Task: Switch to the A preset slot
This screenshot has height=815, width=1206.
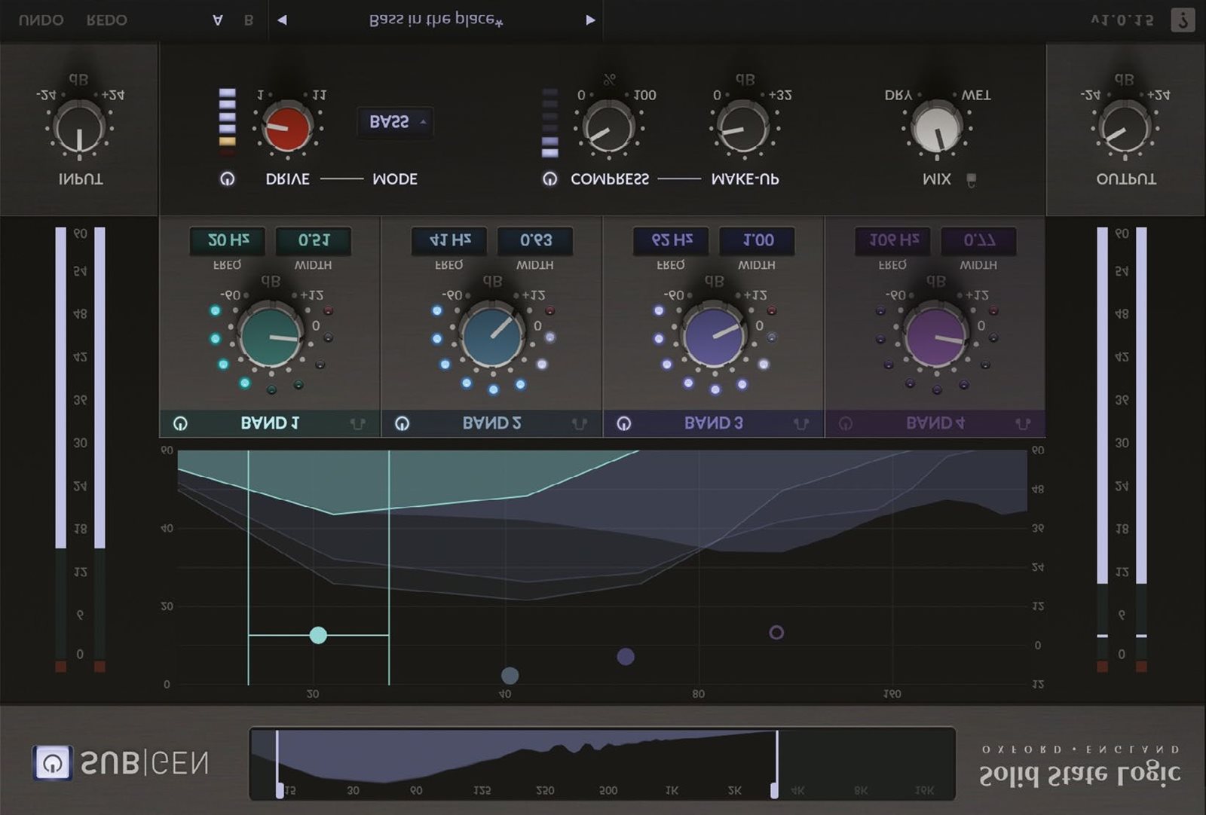Action: click(218, 20)
